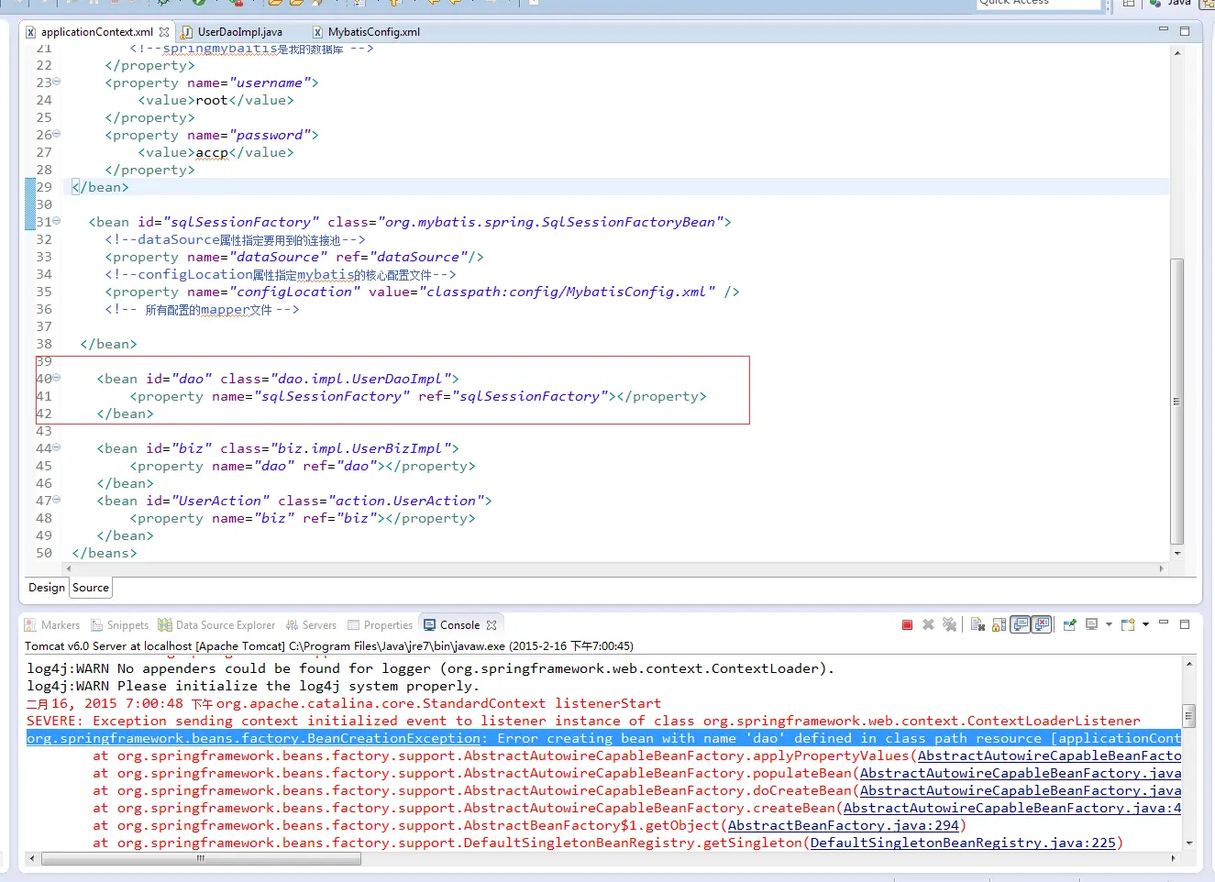Open the Display Selected Console dropdown arrow
The width and height of the screenshot is (1215, 882).
(1109, 624)
